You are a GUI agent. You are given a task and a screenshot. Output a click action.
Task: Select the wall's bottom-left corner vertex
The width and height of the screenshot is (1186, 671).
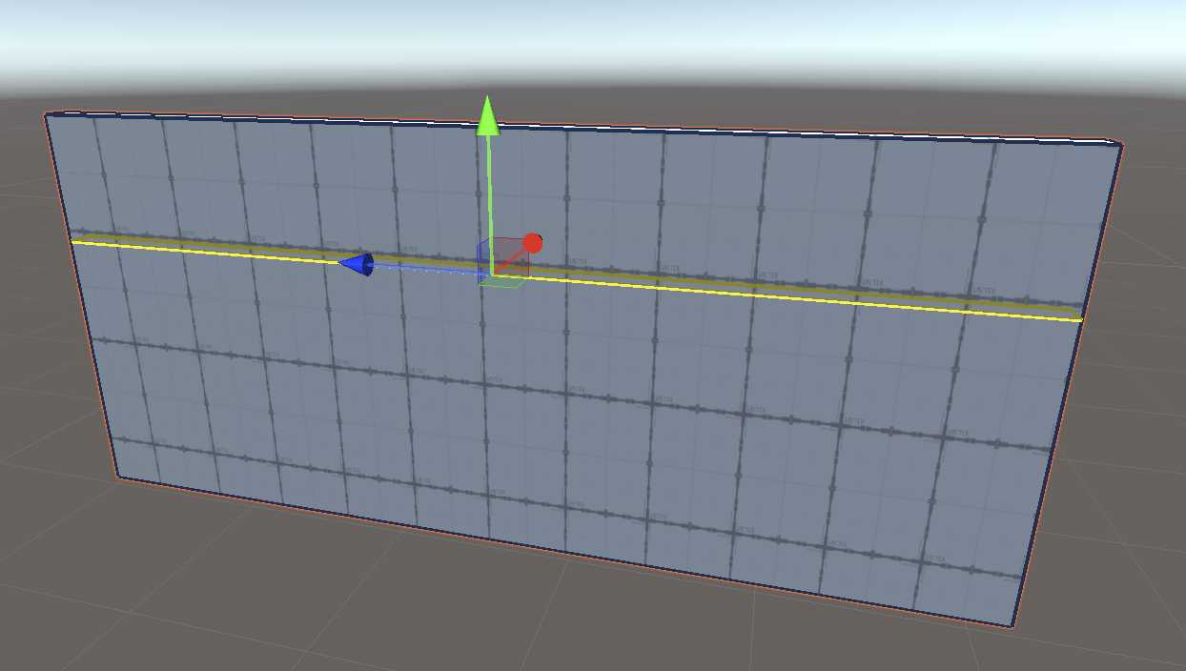click(118, 476)
